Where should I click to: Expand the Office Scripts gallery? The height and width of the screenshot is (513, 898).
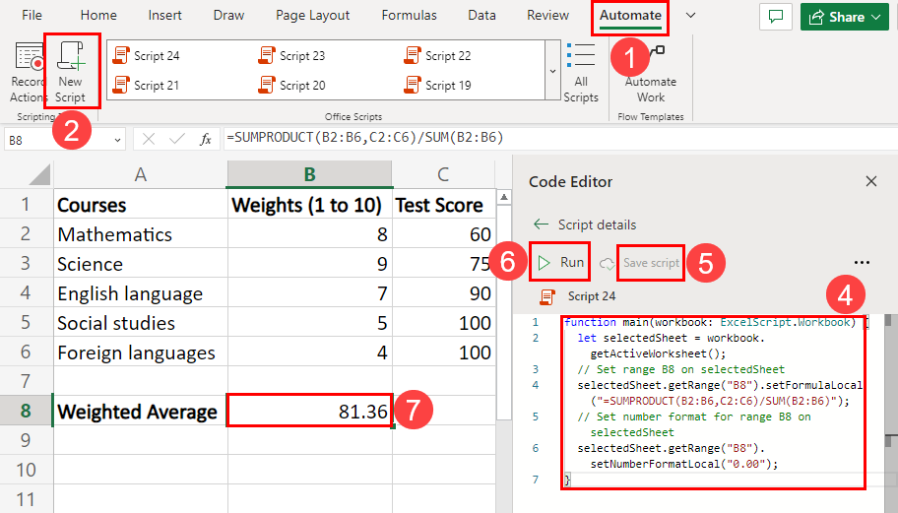tap(552, 71)
